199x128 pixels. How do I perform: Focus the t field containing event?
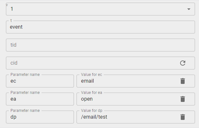(x=100, y=27)
